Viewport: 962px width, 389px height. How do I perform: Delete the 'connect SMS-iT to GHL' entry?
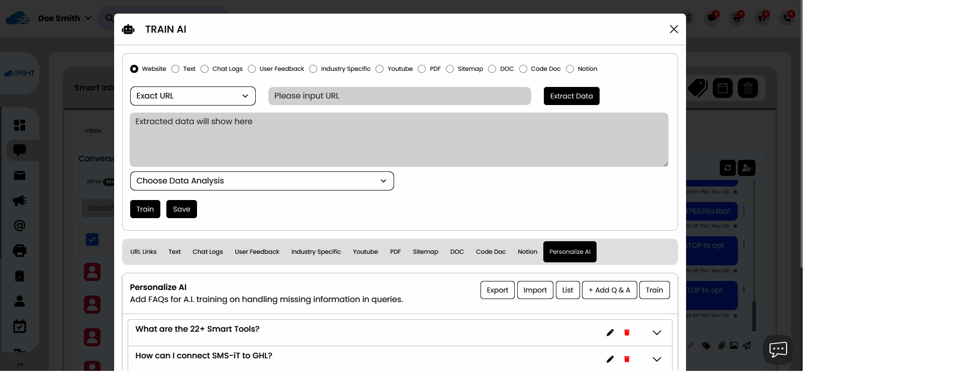click(x=627, y=359)
